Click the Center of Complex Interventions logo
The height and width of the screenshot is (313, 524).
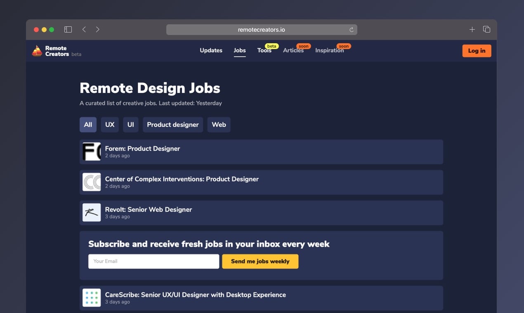pos(92,182)
